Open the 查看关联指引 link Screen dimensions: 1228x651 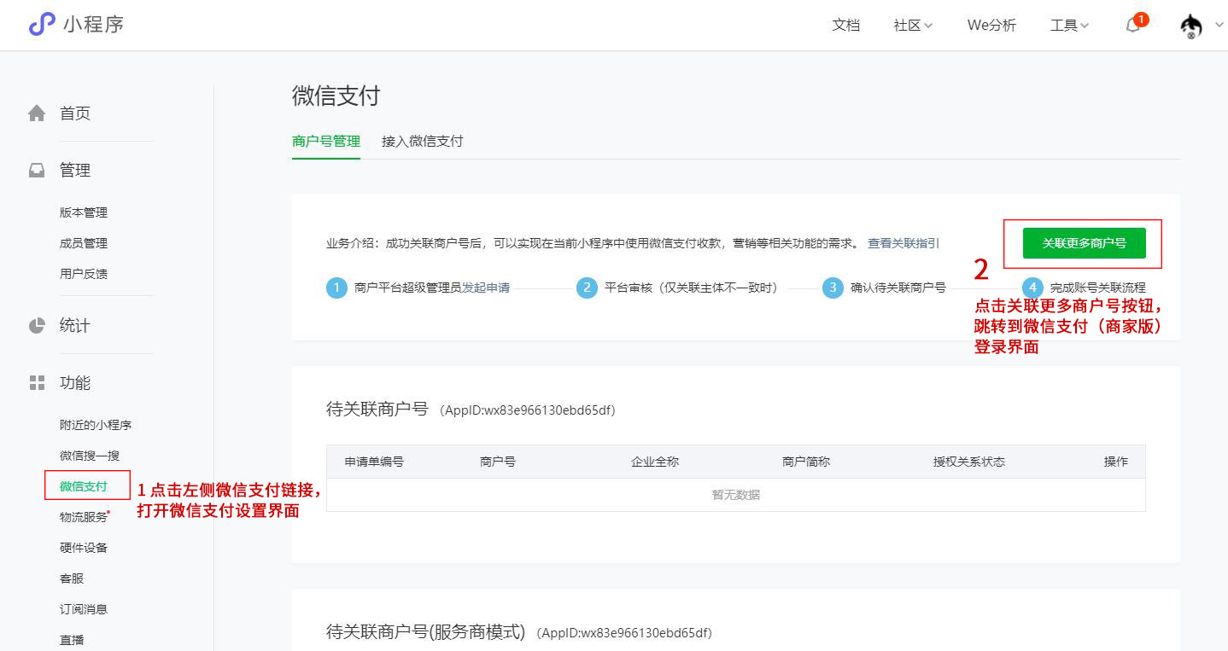click(903, 243)
